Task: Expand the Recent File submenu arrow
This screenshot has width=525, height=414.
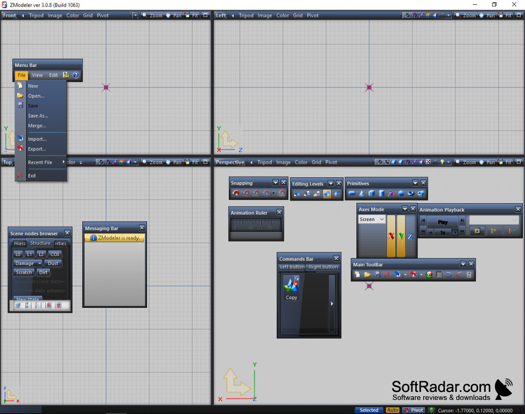Action: click(x=64, y=162)
